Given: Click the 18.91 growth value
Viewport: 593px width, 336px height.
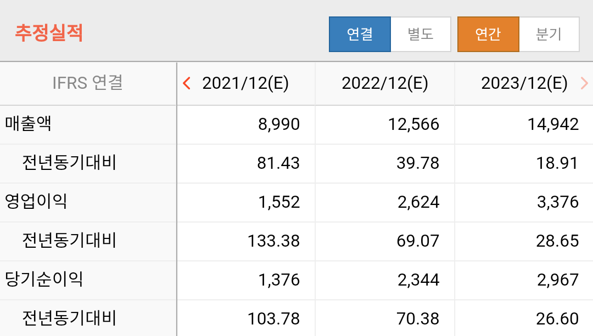Looking at the screenshot, I should (x=557, y=163).
